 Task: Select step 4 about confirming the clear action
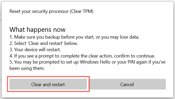coord(82,56)
